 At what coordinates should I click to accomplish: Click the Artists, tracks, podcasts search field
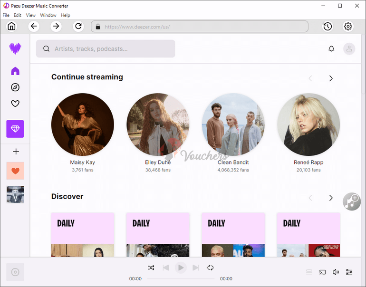[106, 48]
